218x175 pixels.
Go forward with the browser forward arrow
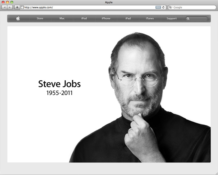coord(10,7)
